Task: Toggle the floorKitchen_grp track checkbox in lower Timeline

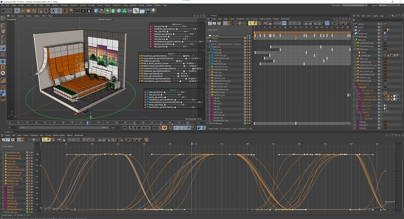Action: [27, 153]
